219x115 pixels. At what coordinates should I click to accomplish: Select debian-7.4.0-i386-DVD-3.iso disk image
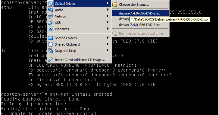click(x=140, y=25)
